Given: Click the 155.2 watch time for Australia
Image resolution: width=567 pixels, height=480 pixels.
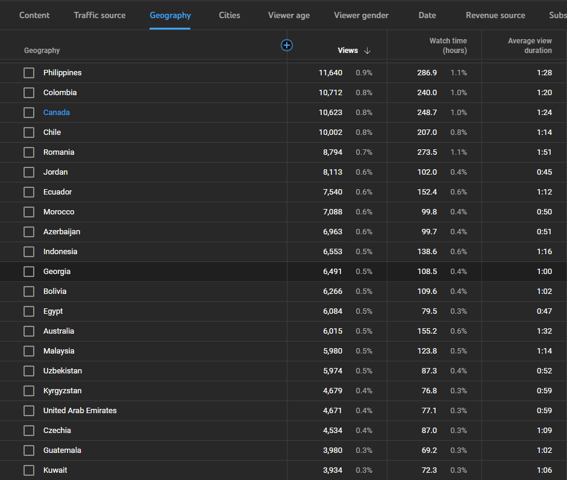Looking at the screenshot, I should tap(427, 331).
